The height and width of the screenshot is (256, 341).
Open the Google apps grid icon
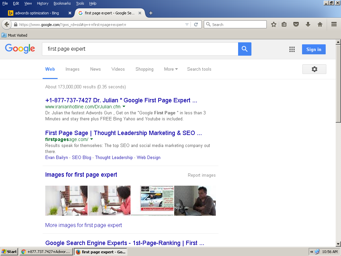(x=292, y=49)
